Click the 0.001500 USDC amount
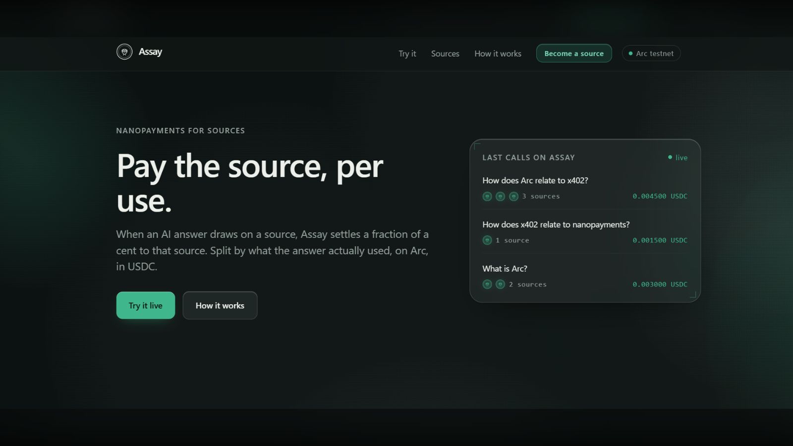The width and height of the screenshot is (793, 446). click(660, 240)
